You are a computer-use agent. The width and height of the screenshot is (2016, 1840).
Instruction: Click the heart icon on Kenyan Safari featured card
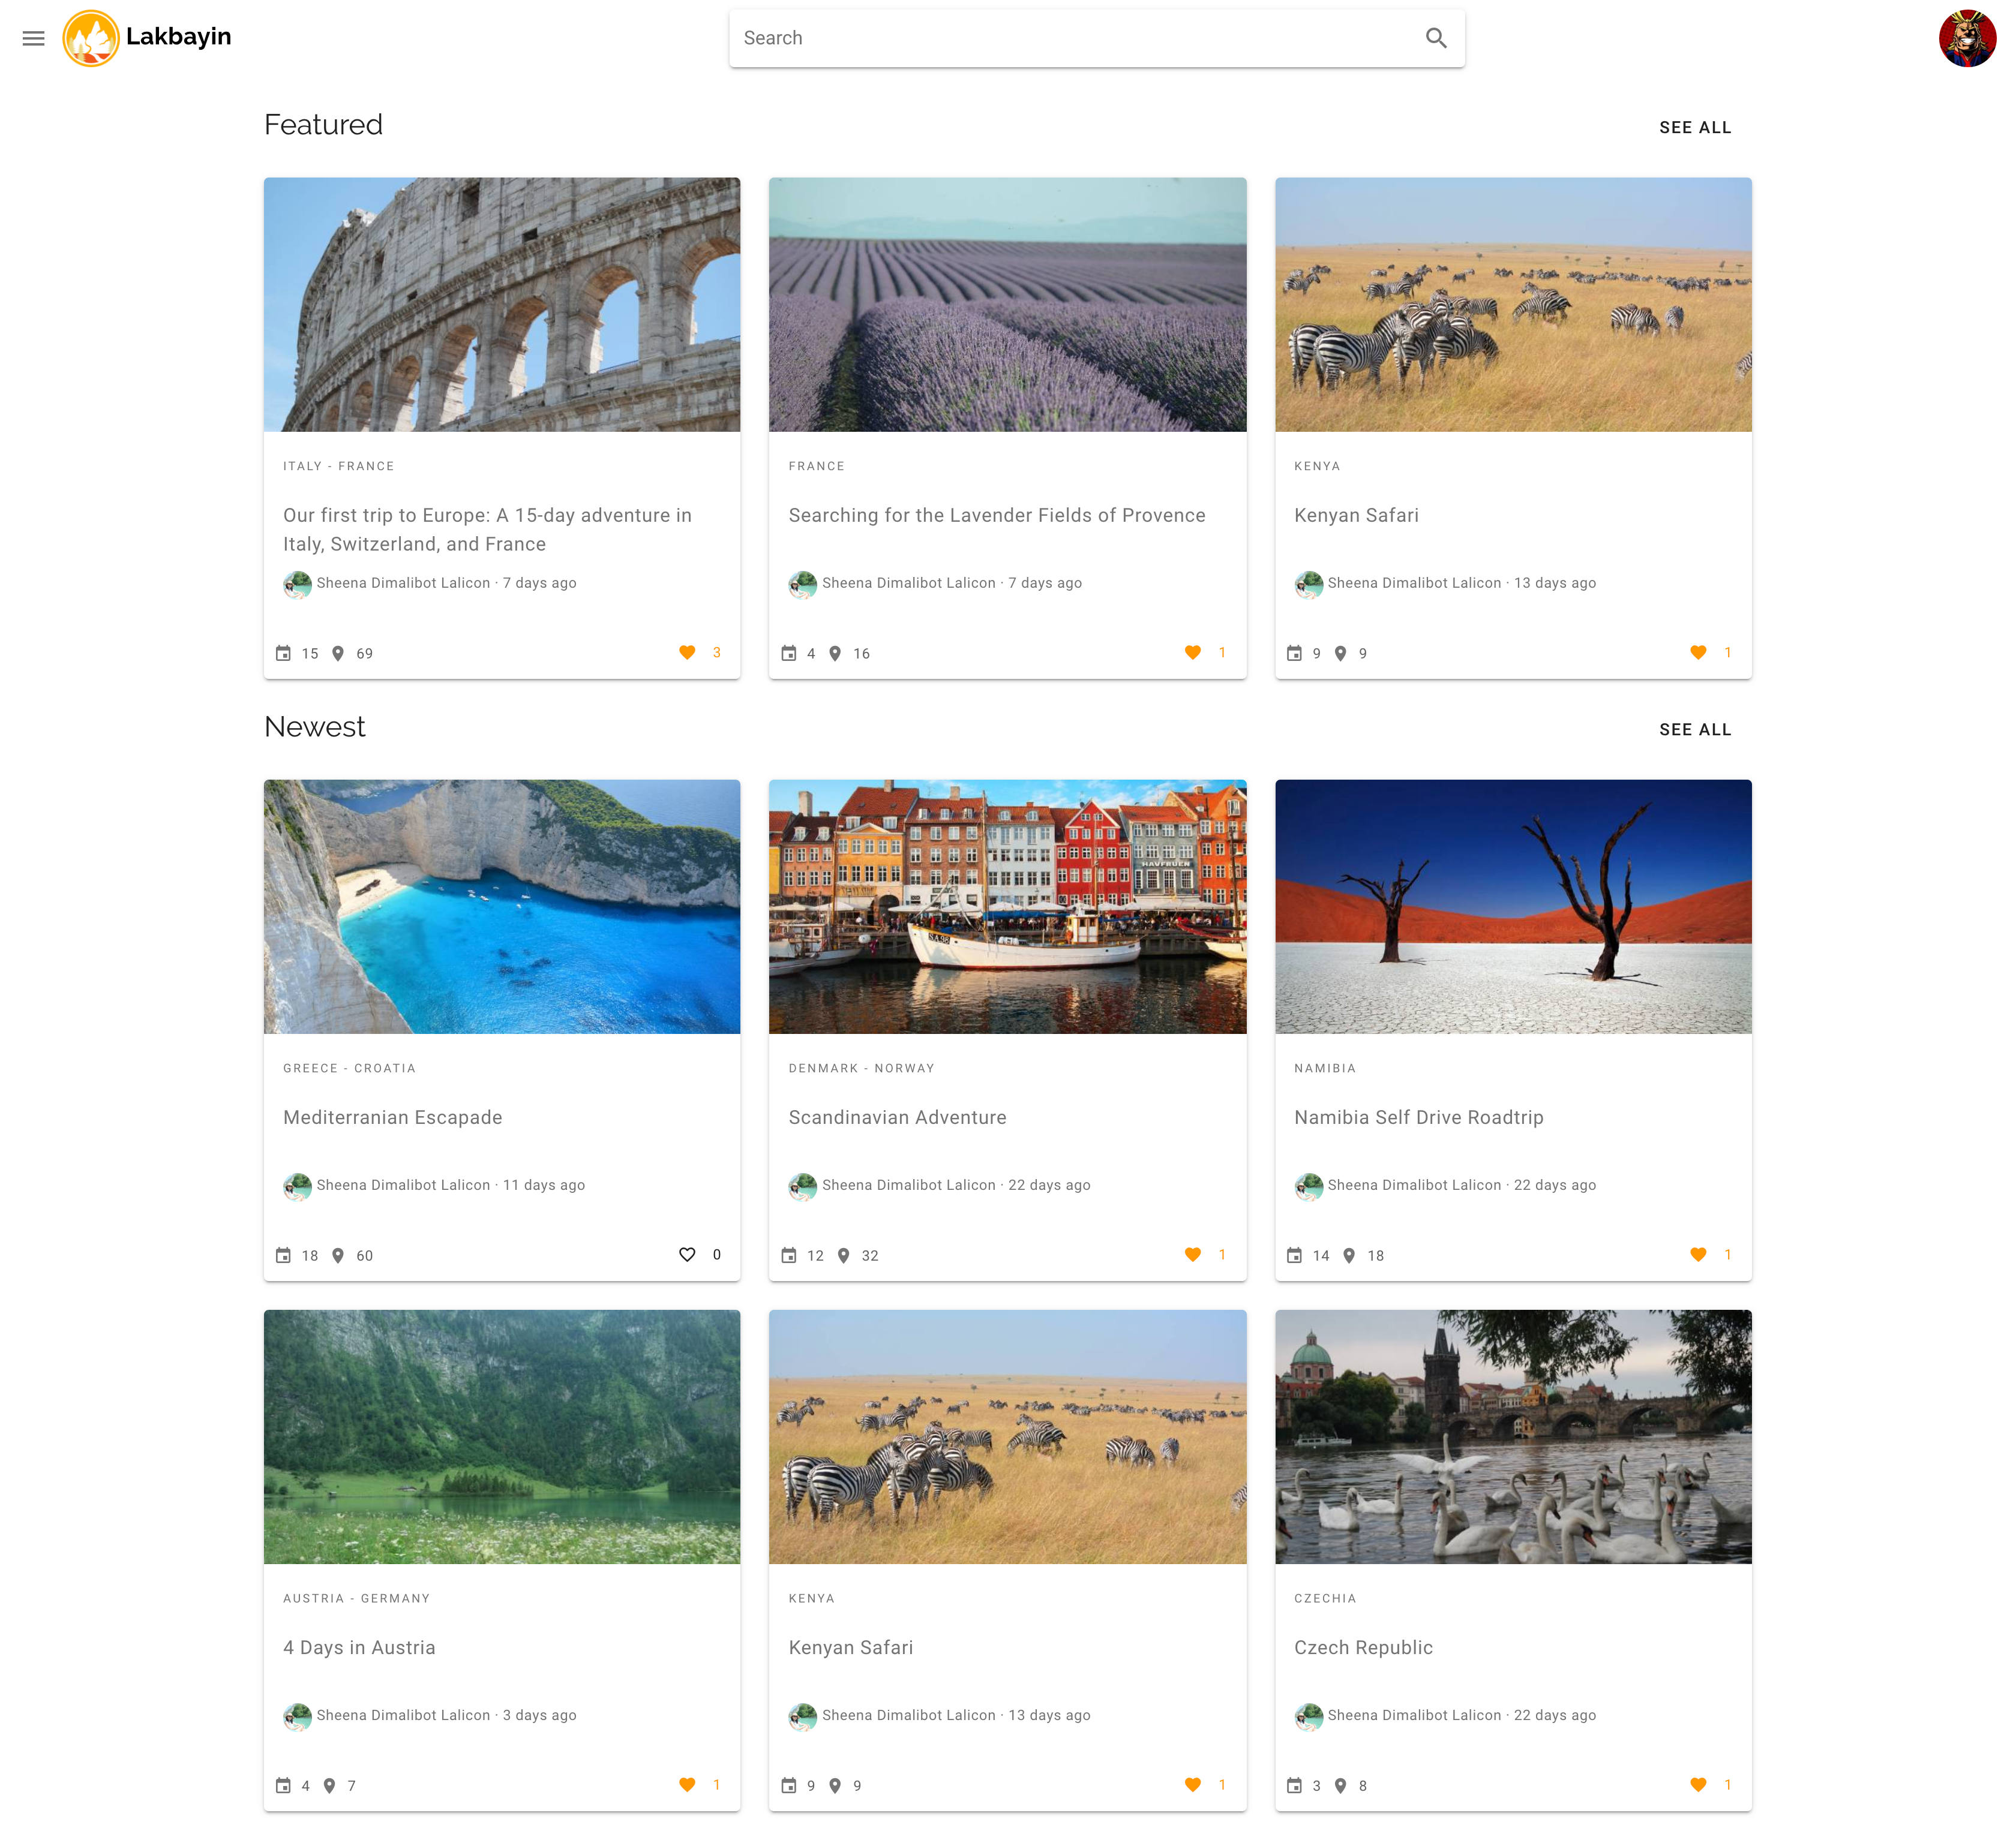coord(1699,652)
